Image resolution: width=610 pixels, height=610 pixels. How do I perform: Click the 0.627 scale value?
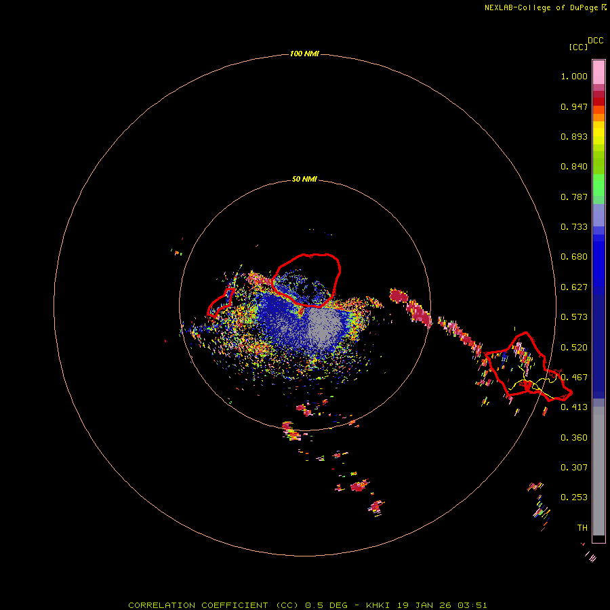pos(574,287)
